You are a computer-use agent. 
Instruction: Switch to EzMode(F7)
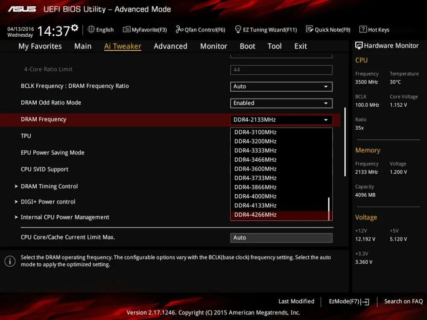coord(349,302)
